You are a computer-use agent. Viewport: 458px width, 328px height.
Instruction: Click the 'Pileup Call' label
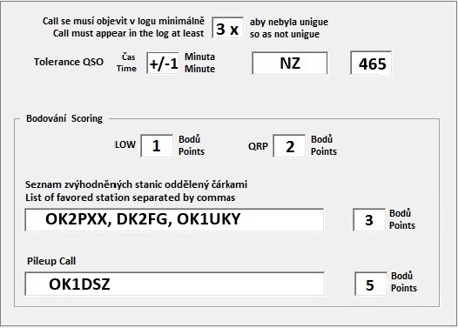tap(51, 261)
